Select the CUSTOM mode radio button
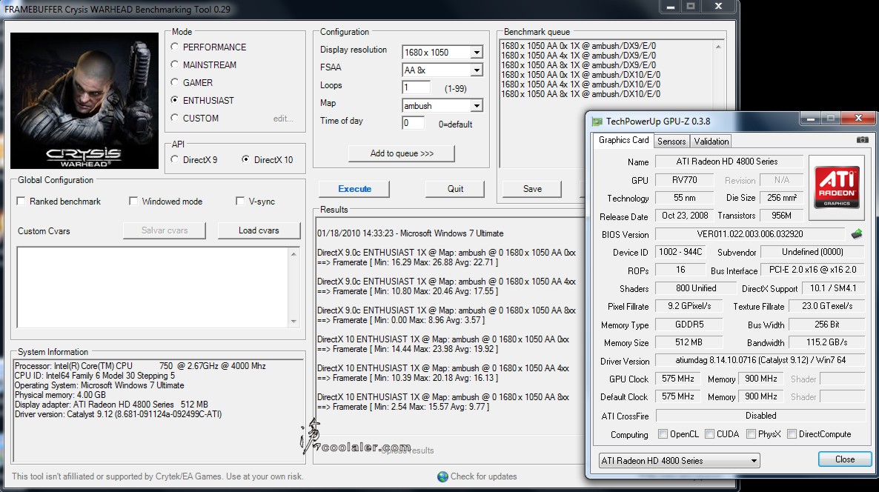Image resolution: width=879 pixels, height=492 pixels. (x=174, y=119)
